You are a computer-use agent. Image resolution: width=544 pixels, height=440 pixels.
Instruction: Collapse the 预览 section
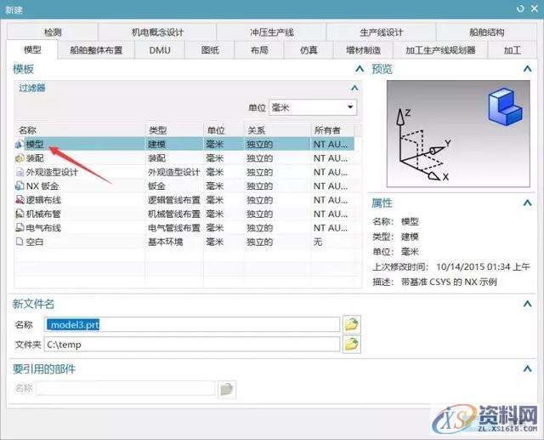pyautogui.click(x=527, y=69)
